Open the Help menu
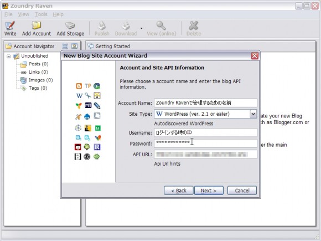The image size is (321, 241). [x=58, y=14]
